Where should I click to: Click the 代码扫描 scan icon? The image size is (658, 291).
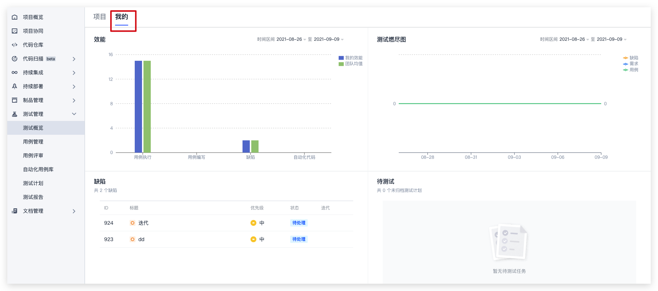click(x=15, y=59)
